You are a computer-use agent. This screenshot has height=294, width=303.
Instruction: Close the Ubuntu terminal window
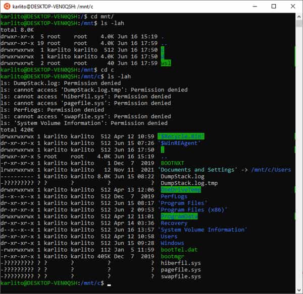(293, 7)
